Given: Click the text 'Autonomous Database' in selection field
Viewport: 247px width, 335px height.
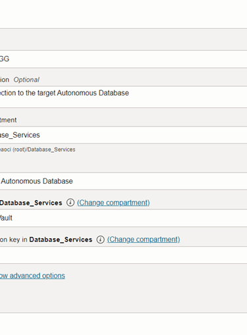Looking at the screenshot, I should tap(37, 181).
